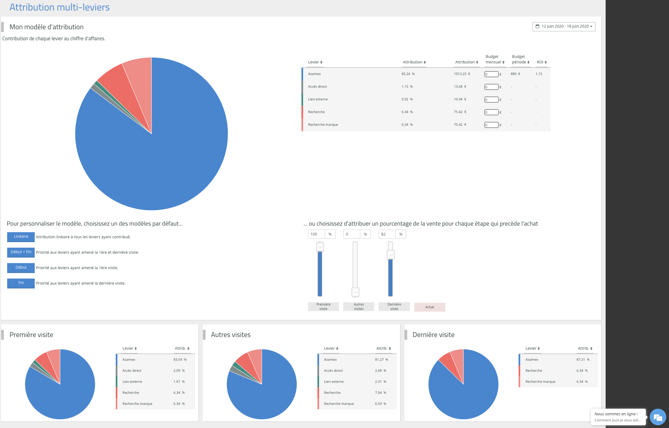The height and width of the screenshot is (428, 669).
Task: Click the 85.24 % attribution value
Action: (x=408, y=74)
